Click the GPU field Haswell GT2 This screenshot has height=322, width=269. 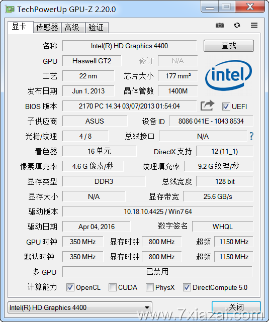92,61
